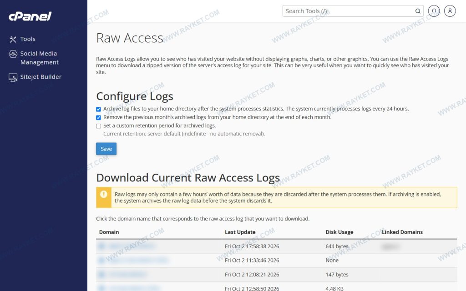Select 'Fri Oct 2 17:58:38 2026' cell
Viewport: 466px width, 291px height.
coord(252,246)
